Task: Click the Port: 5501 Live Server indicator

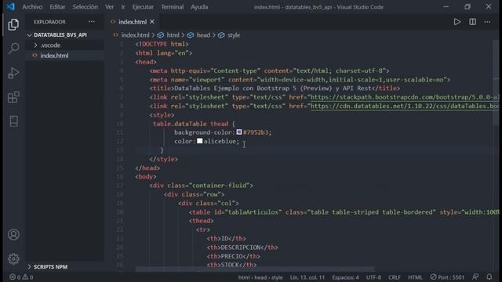Action: [447, 277]
